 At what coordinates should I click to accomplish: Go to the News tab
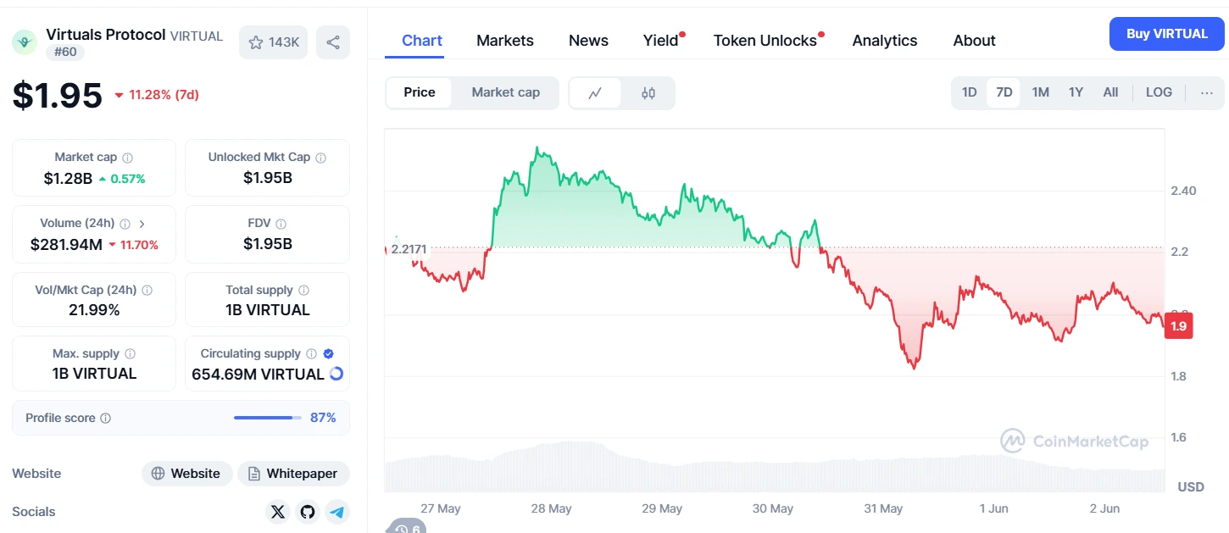click(588, 41)
